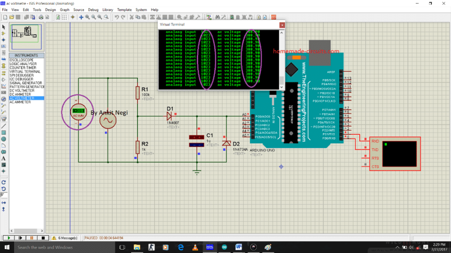
Task: Open Internet Explorer from the taskbar
Action: tap(181, 247)
